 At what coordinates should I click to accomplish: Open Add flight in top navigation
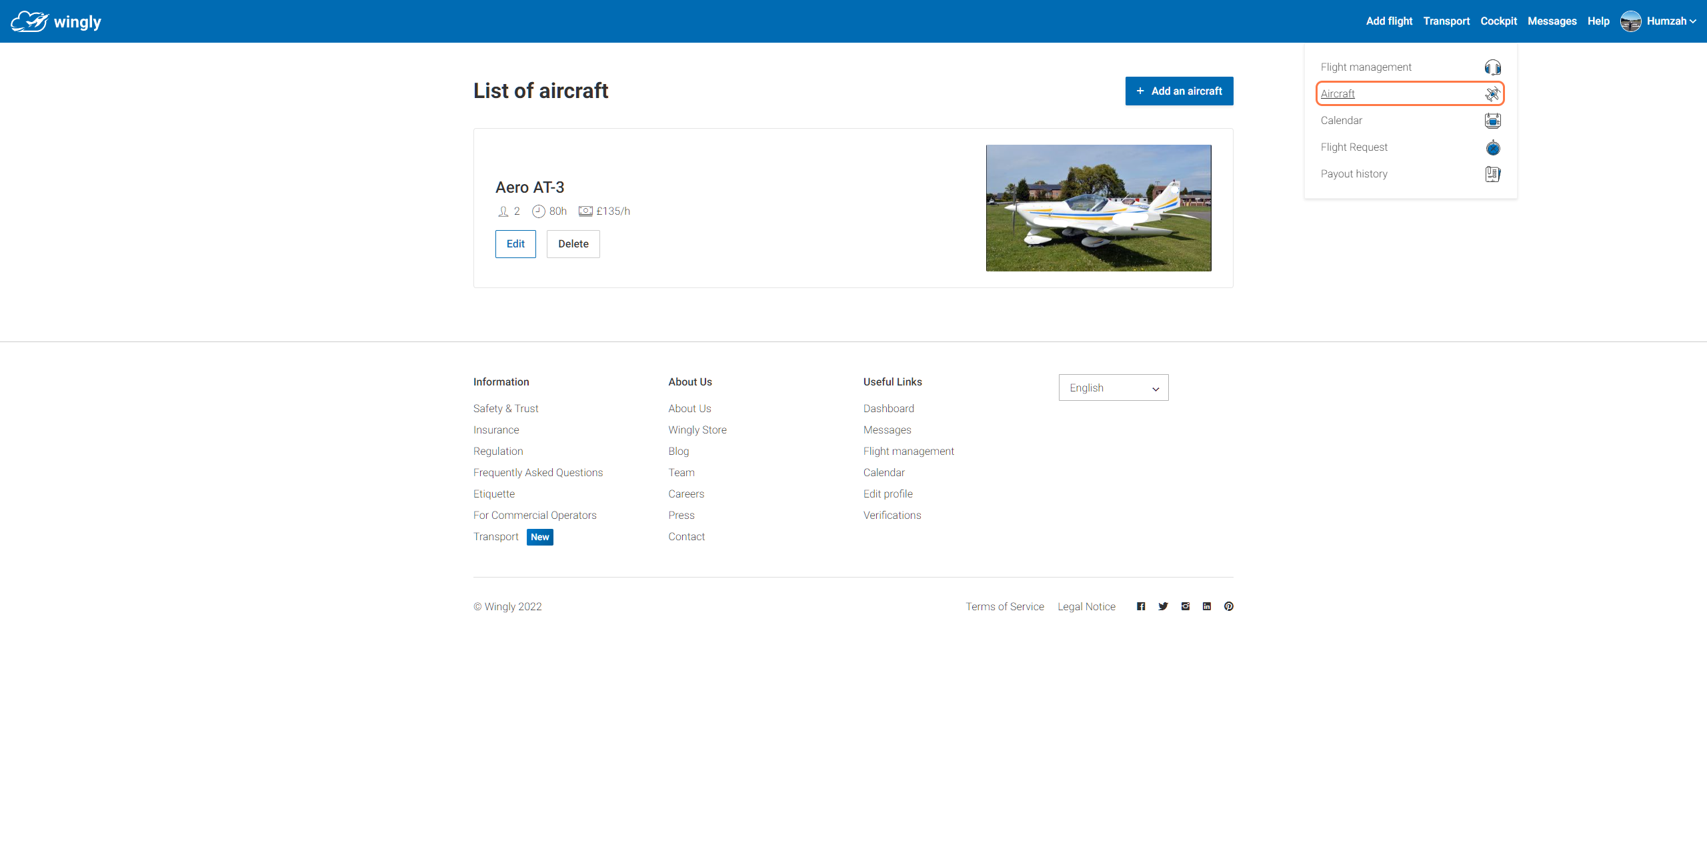click(1389, 21)
